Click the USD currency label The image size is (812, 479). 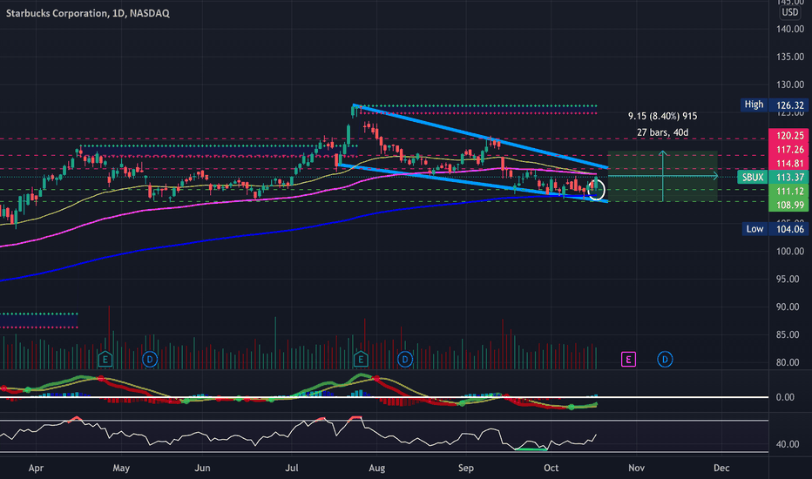(789, 12)
